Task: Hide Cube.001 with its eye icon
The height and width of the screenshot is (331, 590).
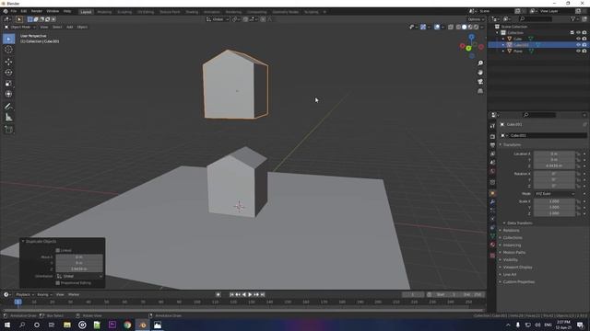Action: pyautogui.click(x=578, y=45)
